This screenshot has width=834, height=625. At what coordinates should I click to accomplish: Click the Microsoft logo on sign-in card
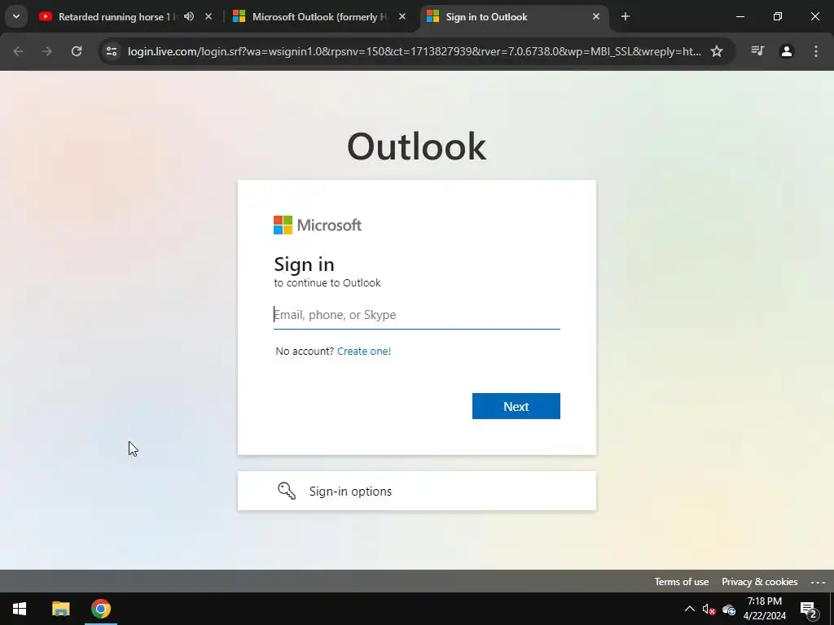[x=318, y=225]
